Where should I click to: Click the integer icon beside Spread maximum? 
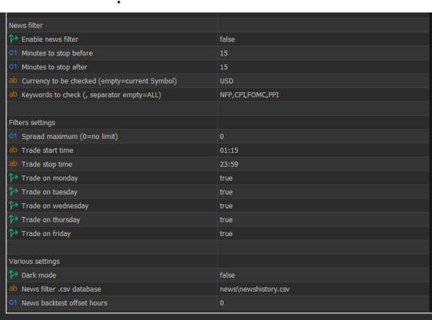point(13,136)
